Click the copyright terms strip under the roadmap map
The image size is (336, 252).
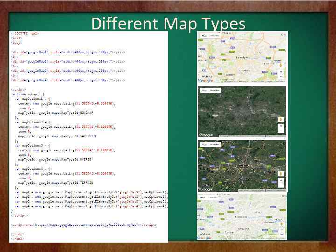pos(252,81)
